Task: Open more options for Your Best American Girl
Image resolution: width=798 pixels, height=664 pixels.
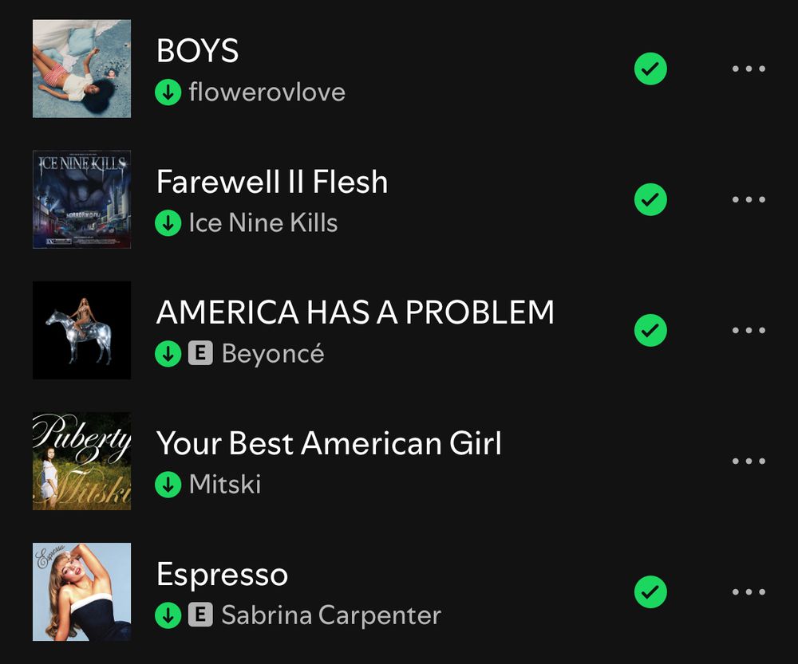Action: [749, 462]
